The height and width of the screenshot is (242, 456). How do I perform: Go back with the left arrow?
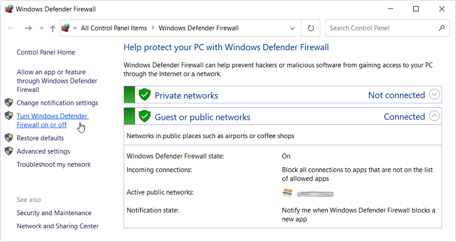[x=11, y=28]
